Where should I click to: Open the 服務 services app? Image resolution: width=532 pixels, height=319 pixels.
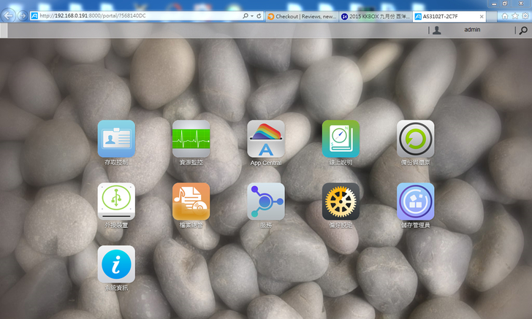266,201
